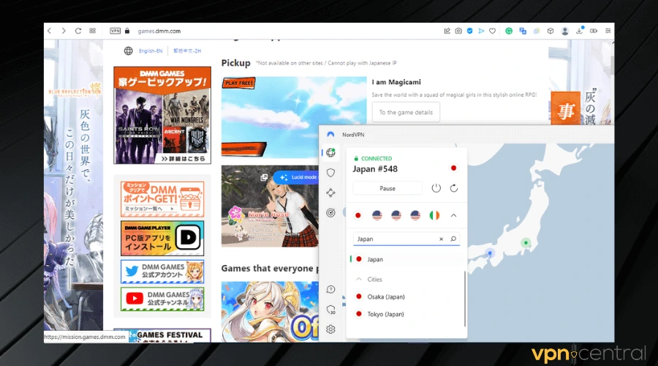Add the page to bookmarks heart

[492, 31]
